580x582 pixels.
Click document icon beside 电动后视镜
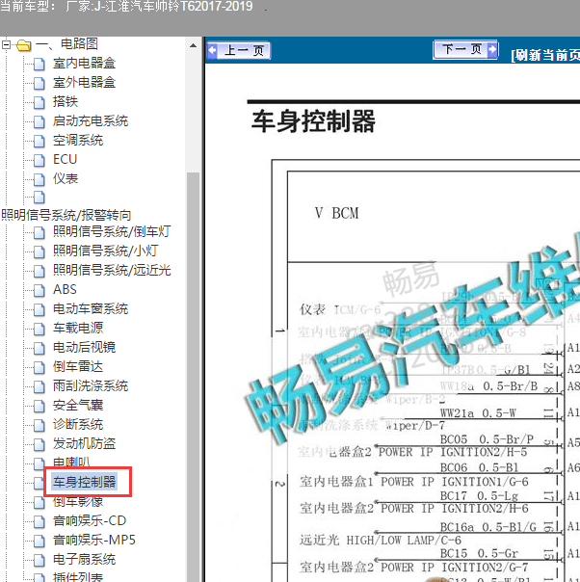coord(40,348)
